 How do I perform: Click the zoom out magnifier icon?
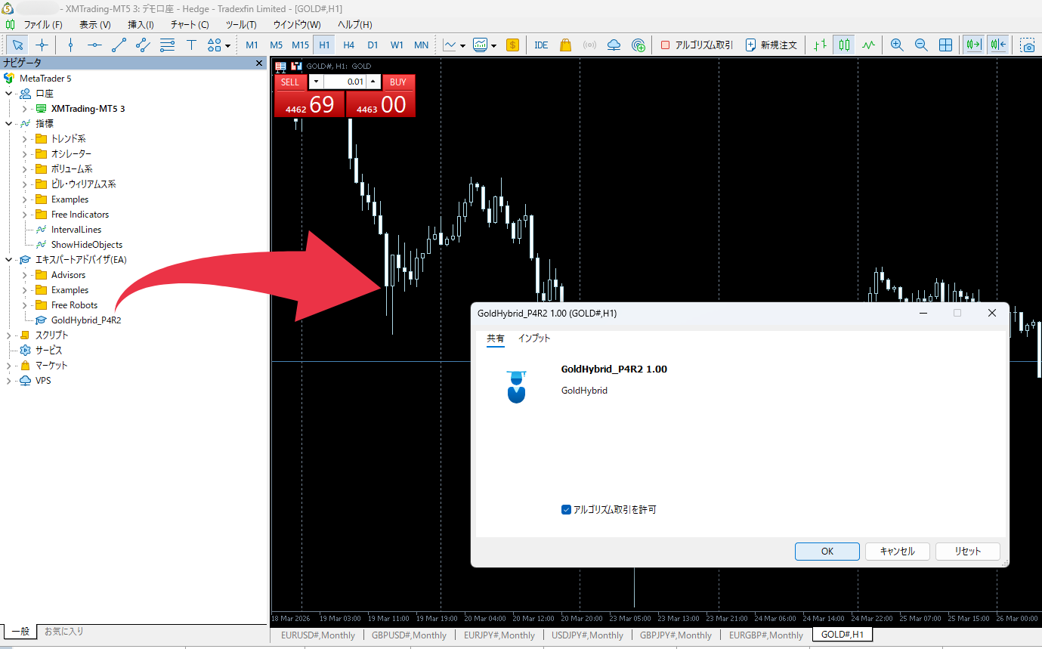pos(921,45)
